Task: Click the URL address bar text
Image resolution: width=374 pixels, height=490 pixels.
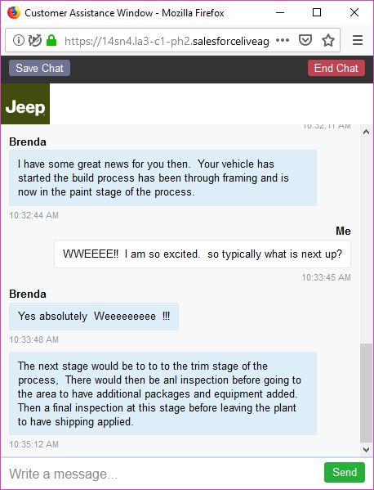Action: point(167,41)
